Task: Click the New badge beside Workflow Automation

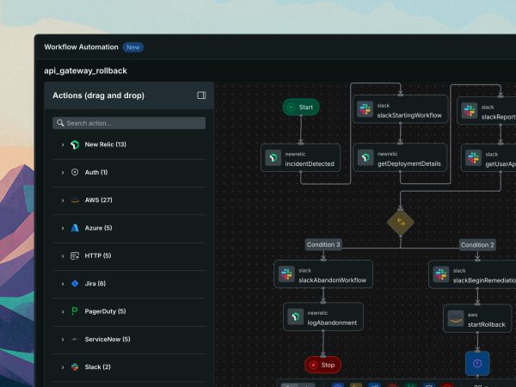Action: [x=133, y=47]
